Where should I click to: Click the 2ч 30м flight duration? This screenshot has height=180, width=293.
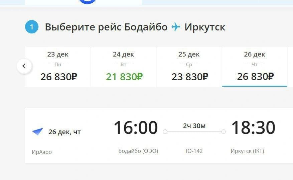[x=194, y=126]
